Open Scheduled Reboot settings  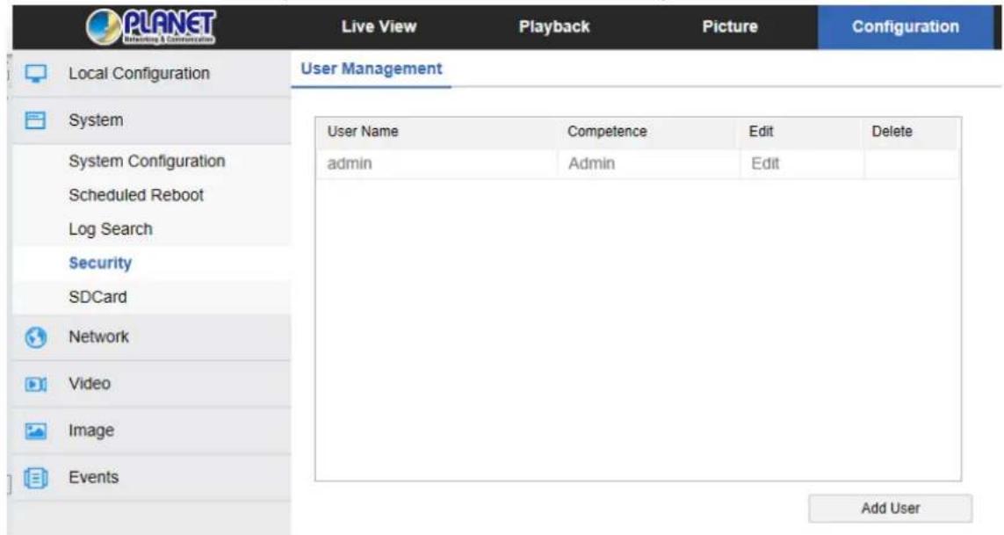[x=136, y=195]
